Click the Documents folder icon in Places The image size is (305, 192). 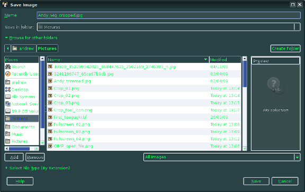coord(8,127)
